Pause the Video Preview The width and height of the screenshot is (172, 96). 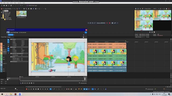[152, 32]
